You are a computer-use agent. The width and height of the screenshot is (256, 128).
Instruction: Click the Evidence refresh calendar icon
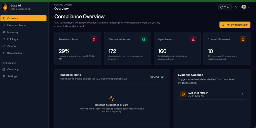(x=183, y=94)
